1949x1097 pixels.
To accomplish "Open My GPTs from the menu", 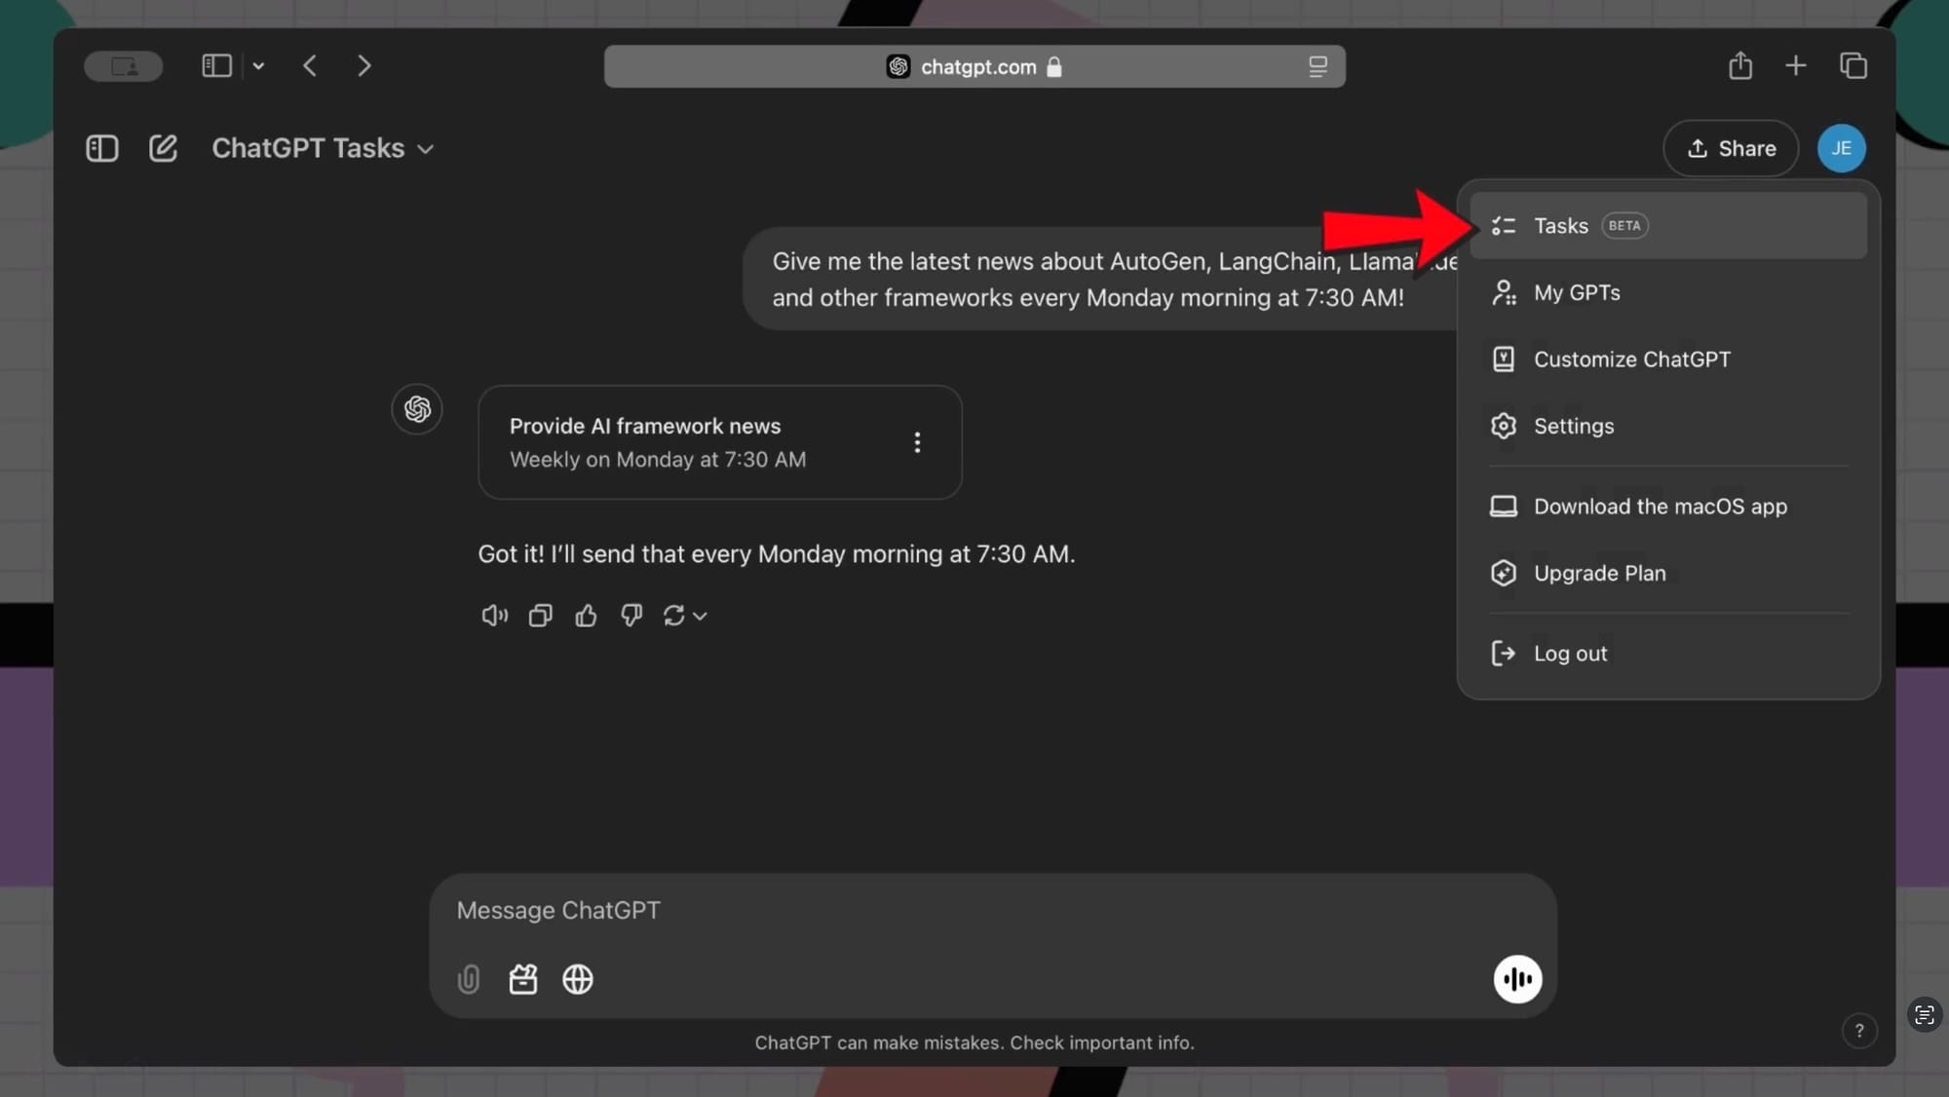I will pos(1667,292).
